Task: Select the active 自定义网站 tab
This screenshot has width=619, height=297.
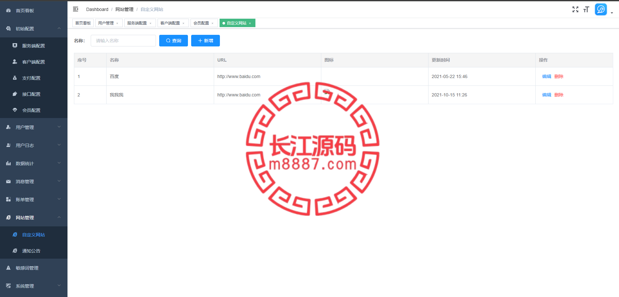Action: point(237,23)
